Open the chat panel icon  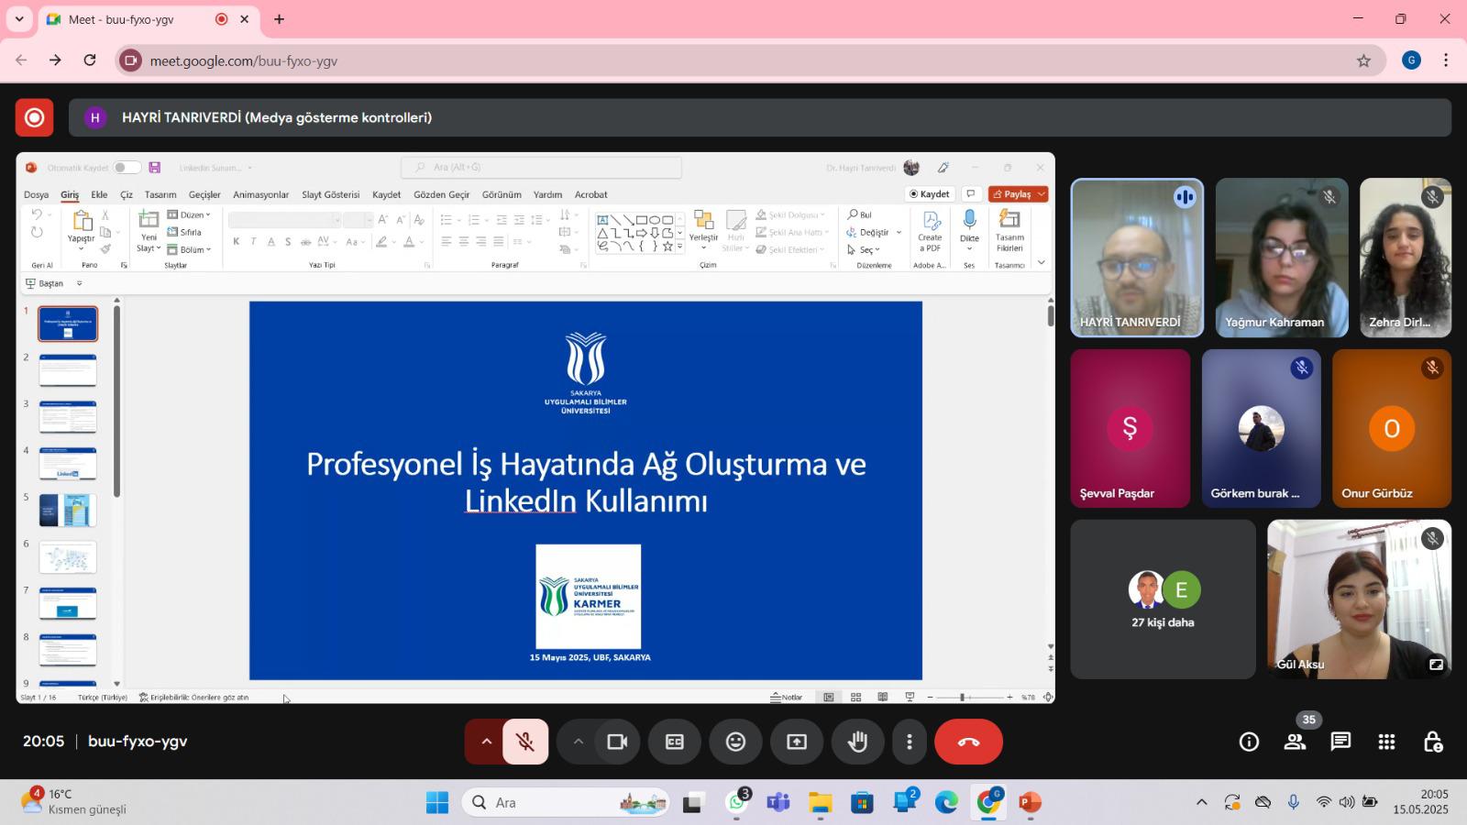click(1340, 742)
